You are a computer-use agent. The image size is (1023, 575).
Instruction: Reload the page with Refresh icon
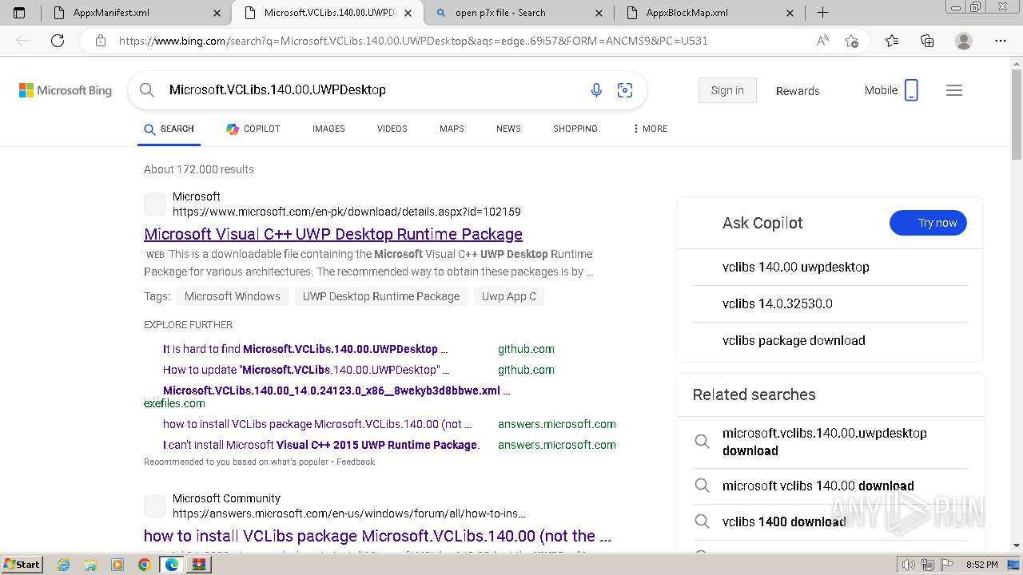[x=58, y=41]
